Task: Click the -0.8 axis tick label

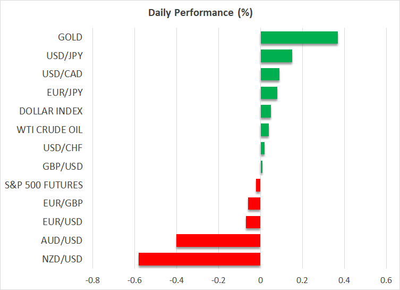Action: point(93,280)
